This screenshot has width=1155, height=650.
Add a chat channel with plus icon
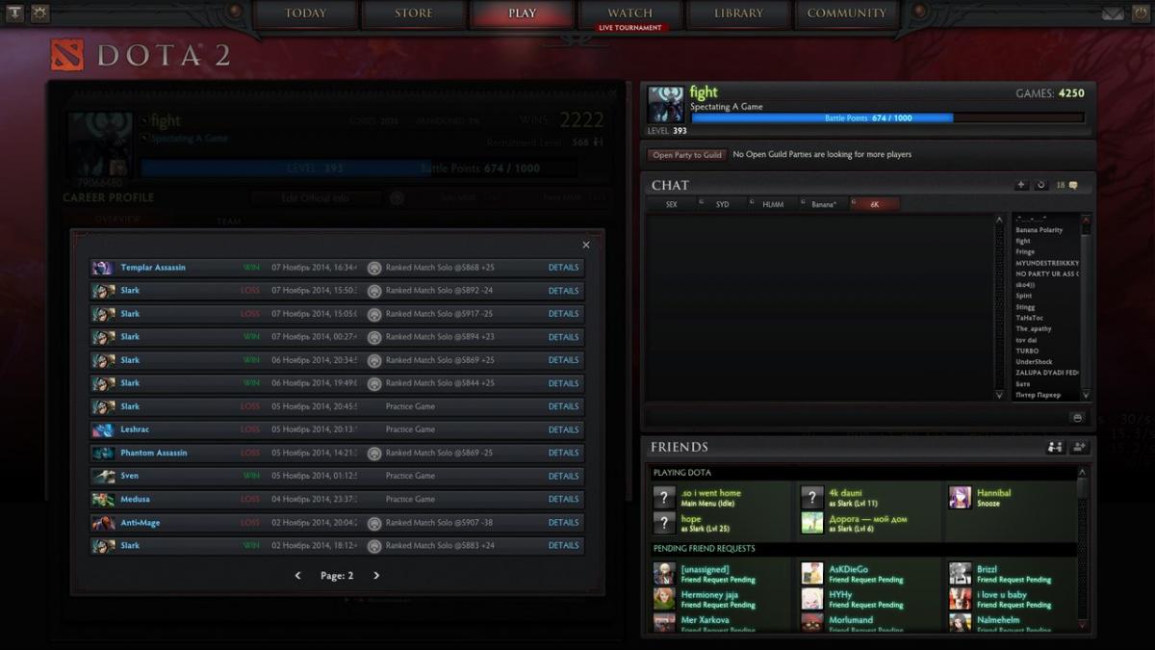(x=1022, y=185)
